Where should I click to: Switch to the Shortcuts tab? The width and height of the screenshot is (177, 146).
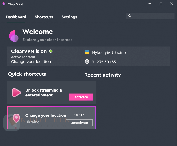pos(44,17)
